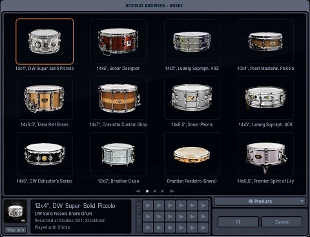Screen dimensions: 310x237
Task: Select the first page indicator dot
Action: pyautogui.click(x=147, y=191)
